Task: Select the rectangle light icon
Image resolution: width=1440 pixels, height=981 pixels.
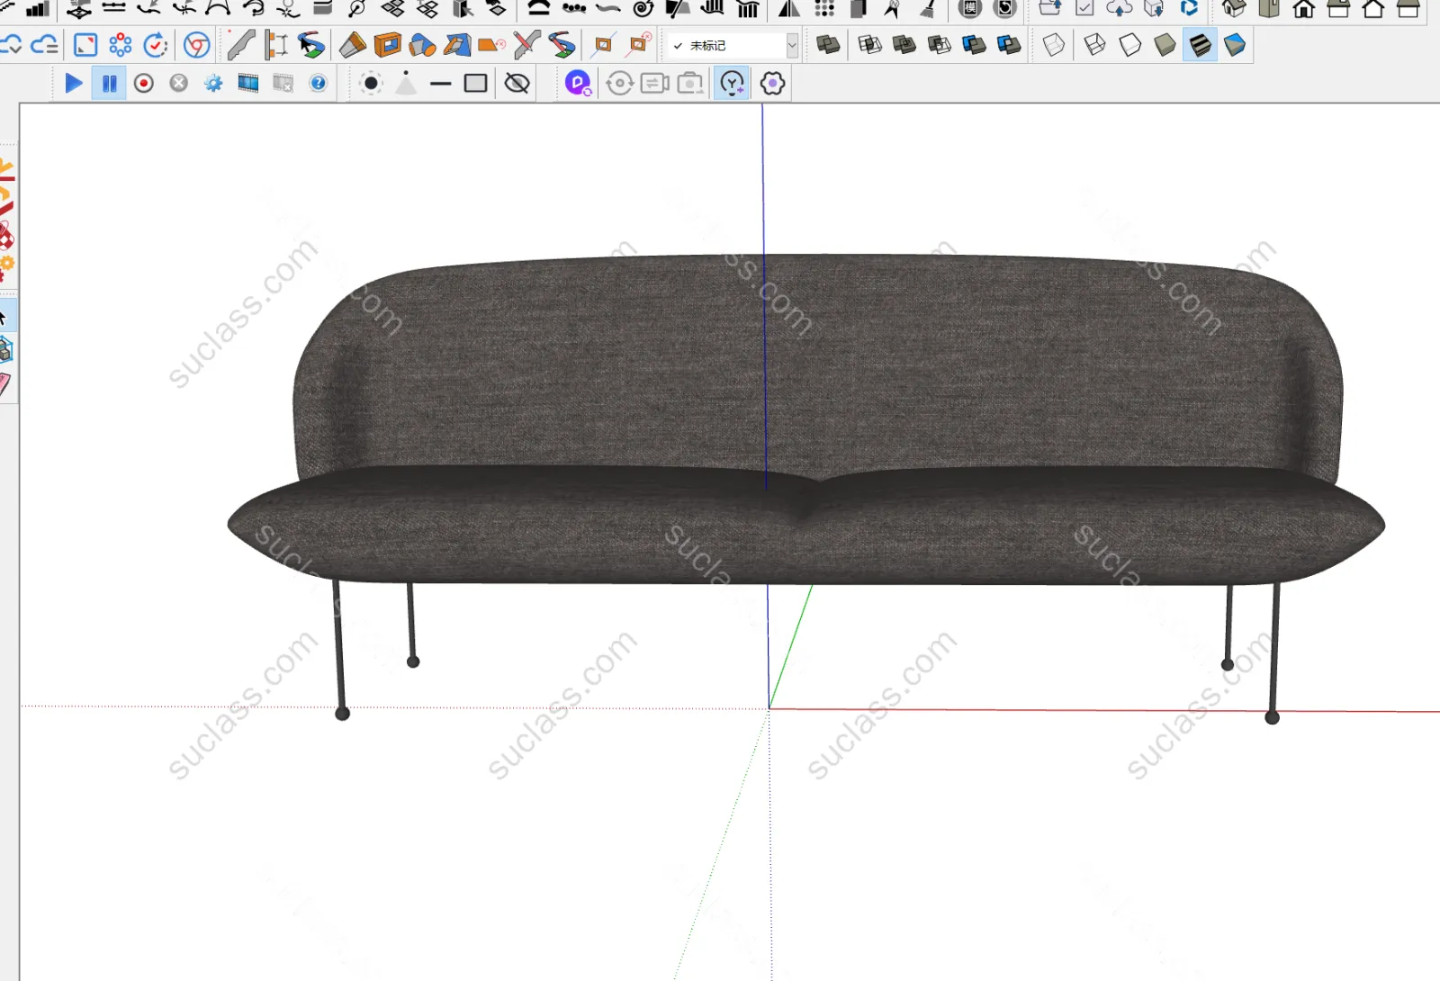Action: pyautogui.click(x=476, y=84)
